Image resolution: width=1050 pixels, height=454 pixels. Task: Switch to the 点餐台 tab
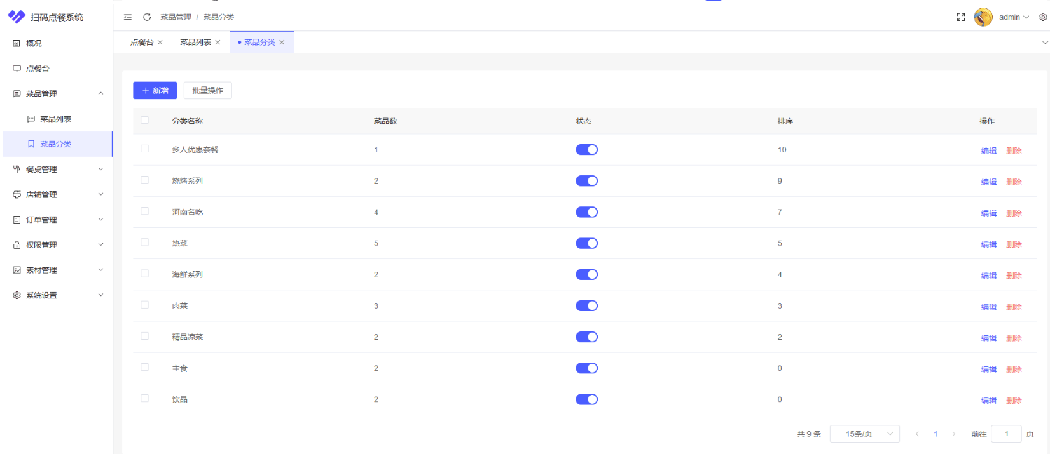pos(142,43)
